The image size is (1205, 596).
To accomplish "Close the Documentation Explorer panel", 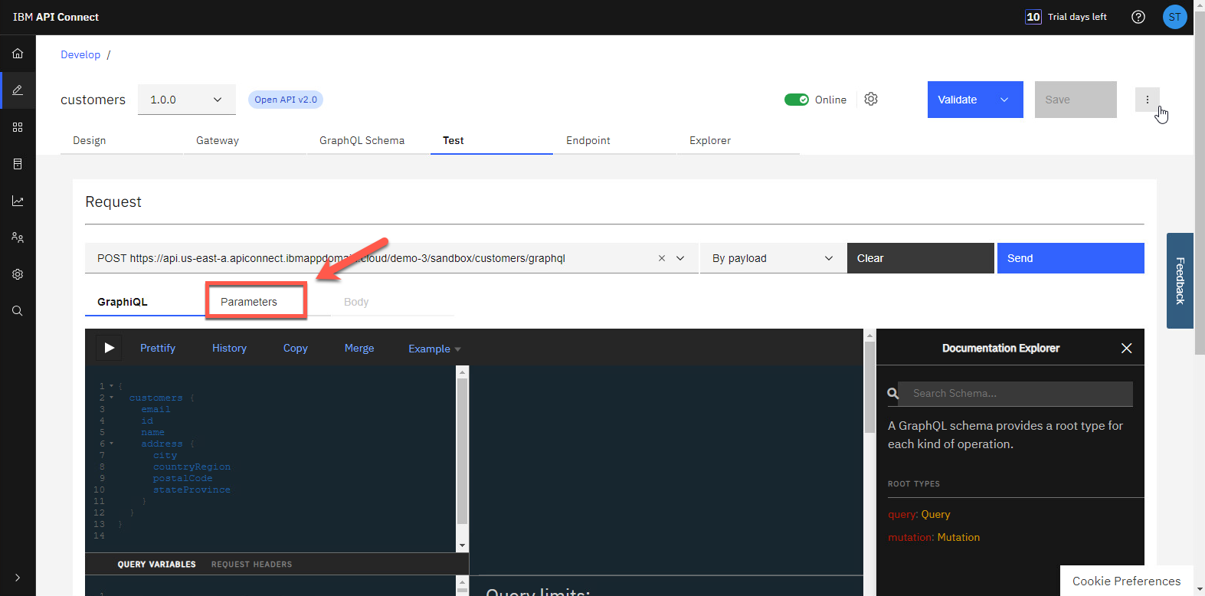I will coord(1126,348).
